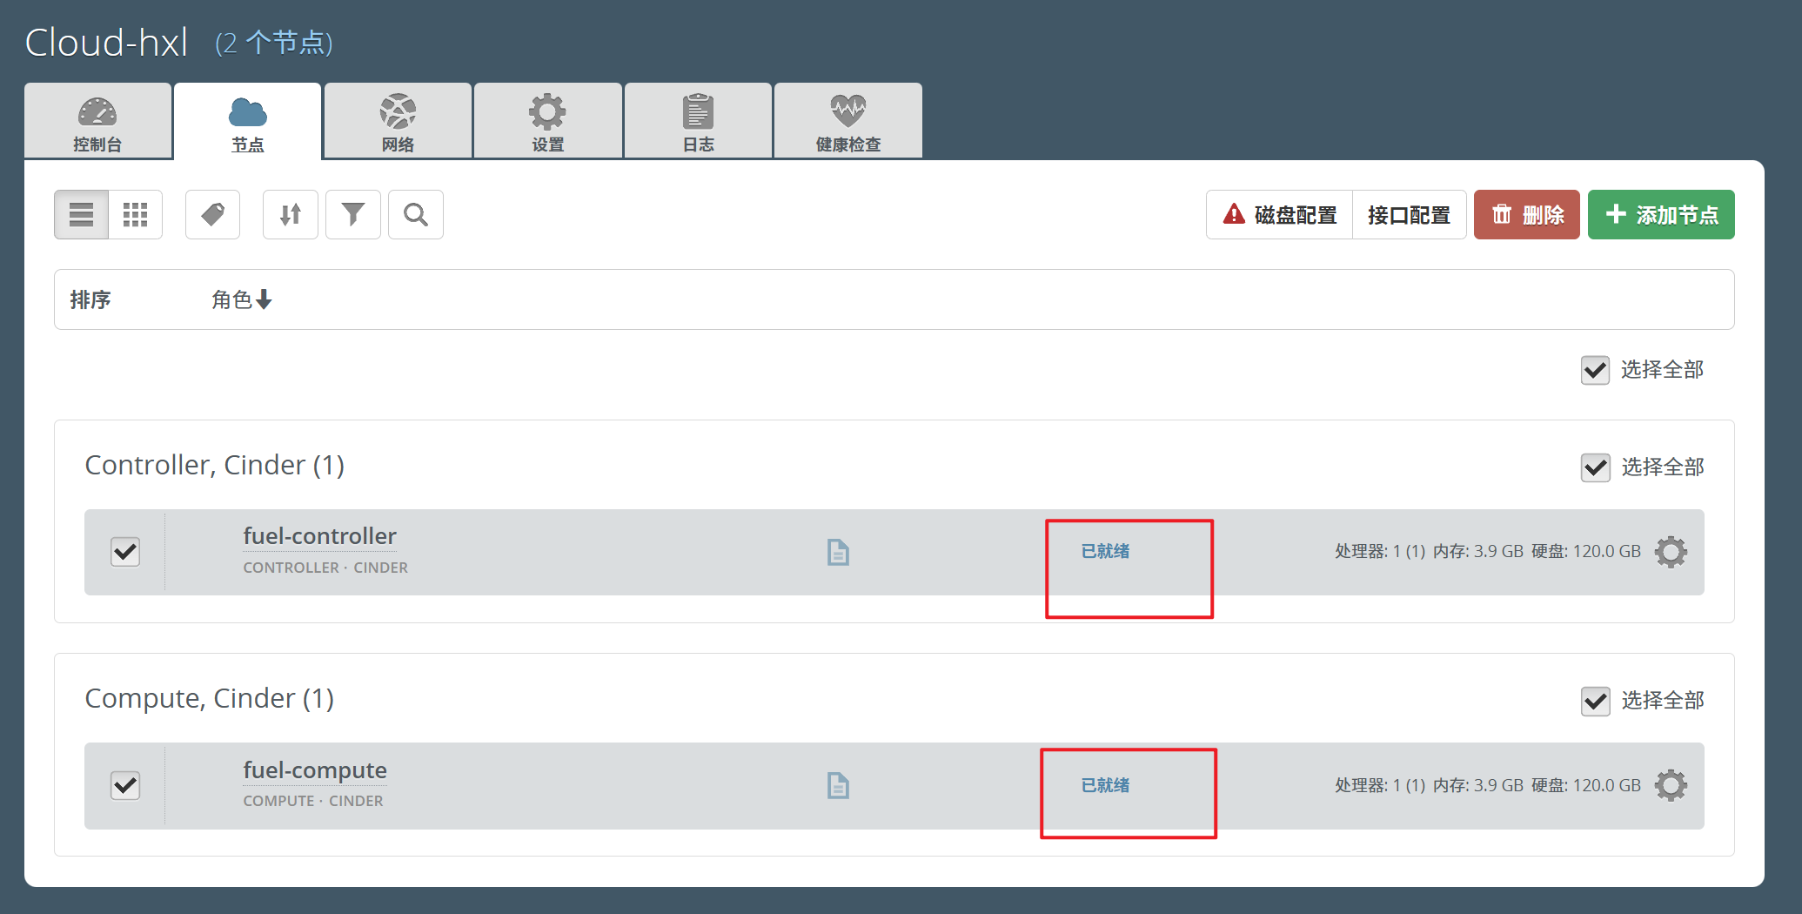Click fuel-compute hardware specs text
The width and height of the screenshot is (1802, 914).
(1488, 785)
